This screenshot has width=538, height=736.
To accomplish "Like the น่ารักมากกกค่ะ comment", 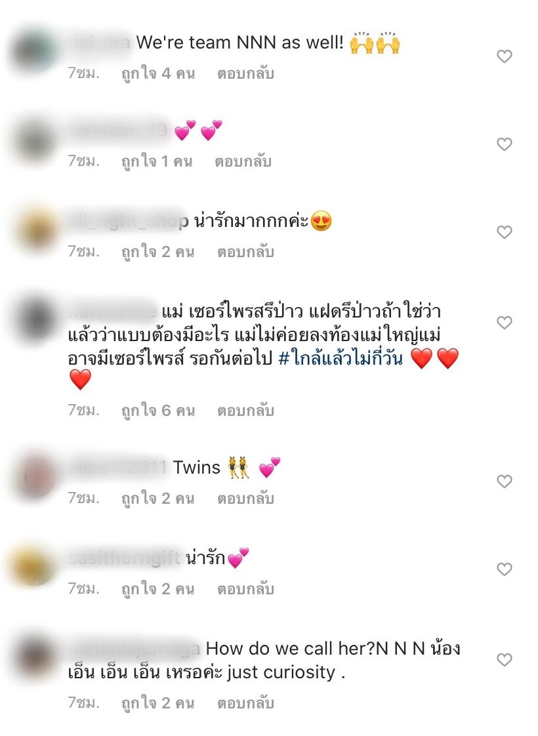I will click(504, 232).
